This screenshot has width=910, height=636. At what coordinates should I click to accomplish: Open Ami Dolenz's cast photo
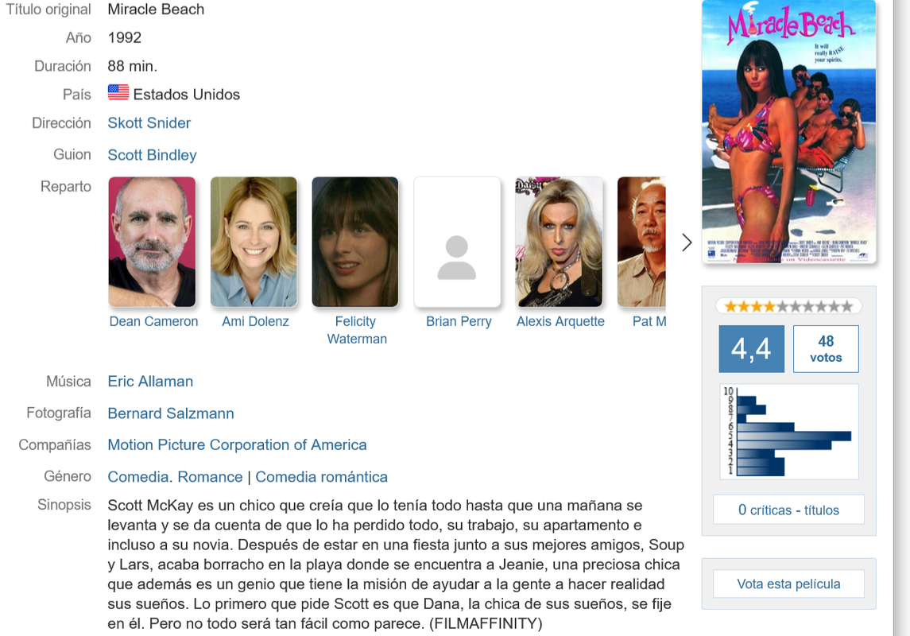pyautogui.click(x=254, y=242)
